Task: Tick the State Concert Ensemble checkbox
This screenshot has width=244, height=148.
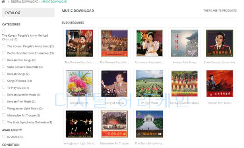Action: pos(4,67)
